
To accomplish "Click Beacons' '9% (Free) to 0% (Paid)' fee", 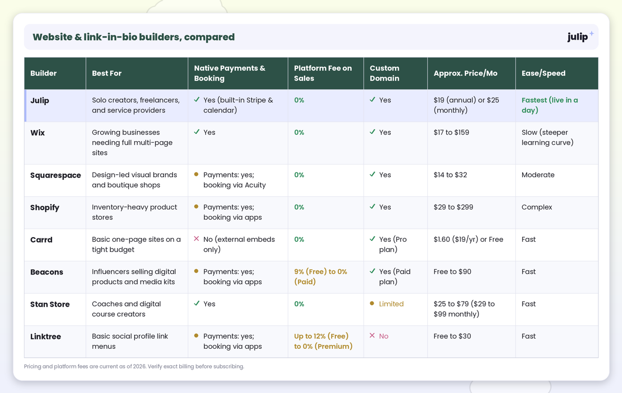I will point(321,277).
